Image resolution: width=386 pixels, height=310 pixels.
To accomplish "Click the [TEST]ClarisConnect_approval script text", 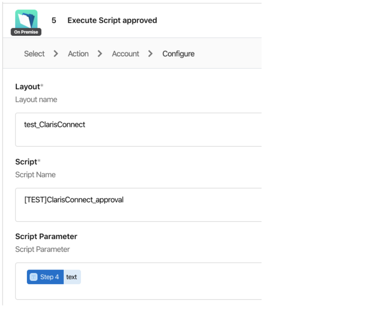I will [74, 200].
